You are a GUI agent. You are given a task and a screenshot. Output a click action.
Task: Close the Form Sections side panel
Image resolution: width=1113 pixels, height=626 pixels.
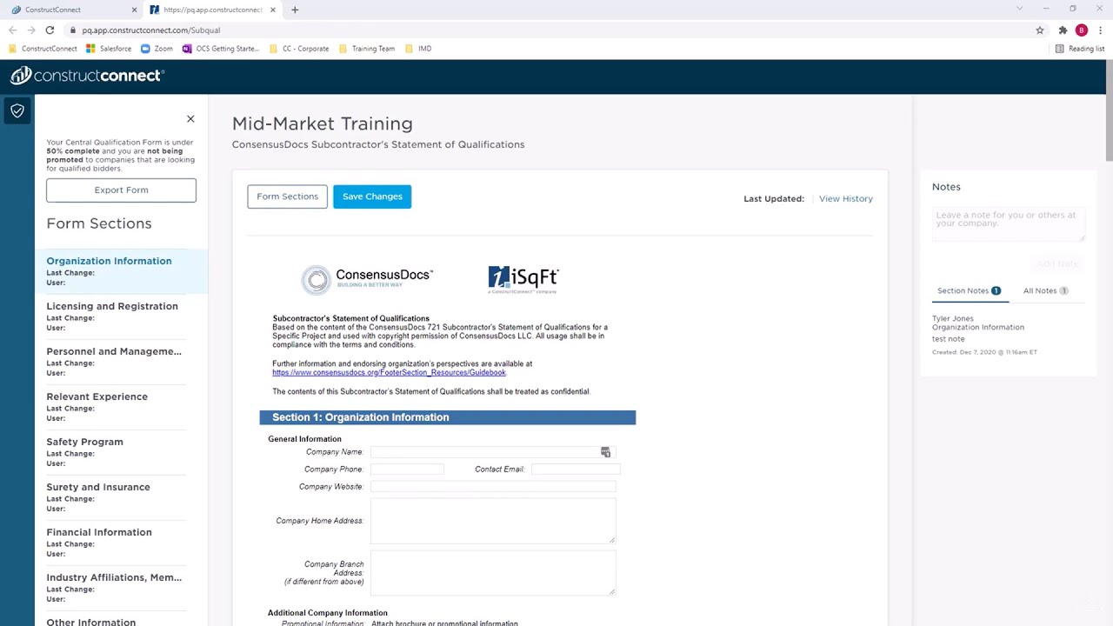pos(190,118)
